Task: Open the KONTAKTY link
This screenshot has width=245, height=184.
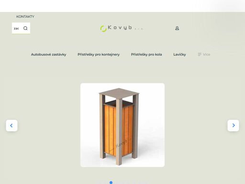Action: click(25, 17)
